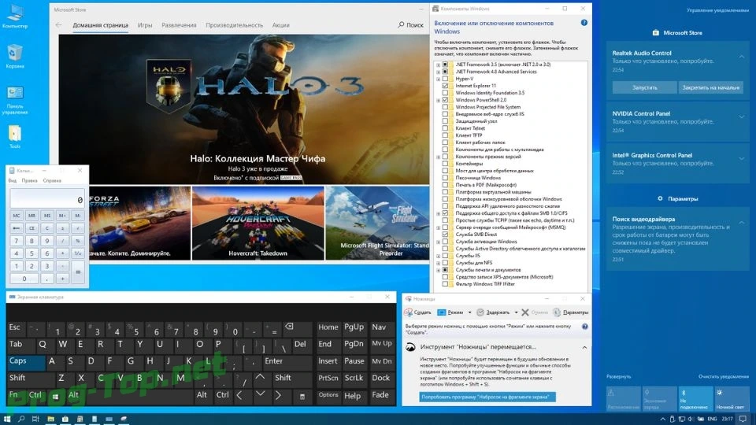The width and height of the screenshot is (756, 425).
Task: Toggle Ночной свет quick action tile
Action: (731, 398)
